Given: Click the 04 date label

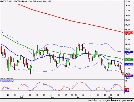Looking at the screenshot, I should click(x=23, y=95).
